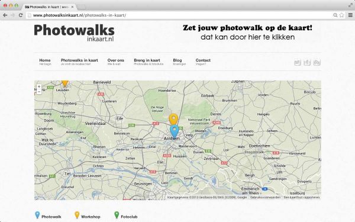Viewport: 355px width, 222px height.
Task: Click the Photowalks inkaart.nl logo
Action: (x=75, y=33)
